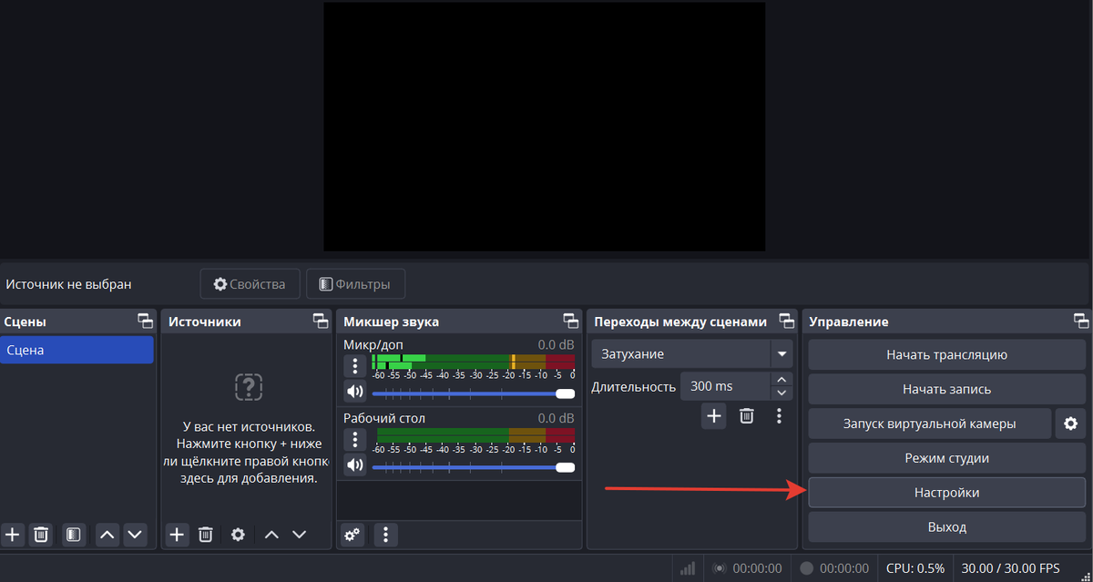This screenshot has width=1093, height=582.
Task: Open source properties gear in Источники panel
Action: click(x=238, y=535)
